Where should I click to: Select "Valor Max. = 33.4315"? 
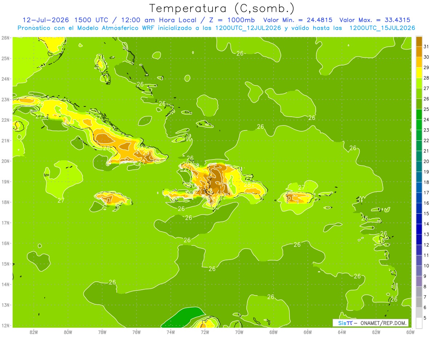tap(376, 20)
